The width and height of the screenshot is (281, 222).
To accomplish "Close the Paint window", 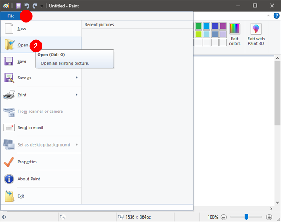I will (272, 6).
